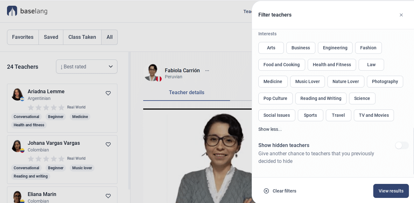Open the Class Taken tab
This screenshot has width=414, height=203.
click(x=82, y=37)
